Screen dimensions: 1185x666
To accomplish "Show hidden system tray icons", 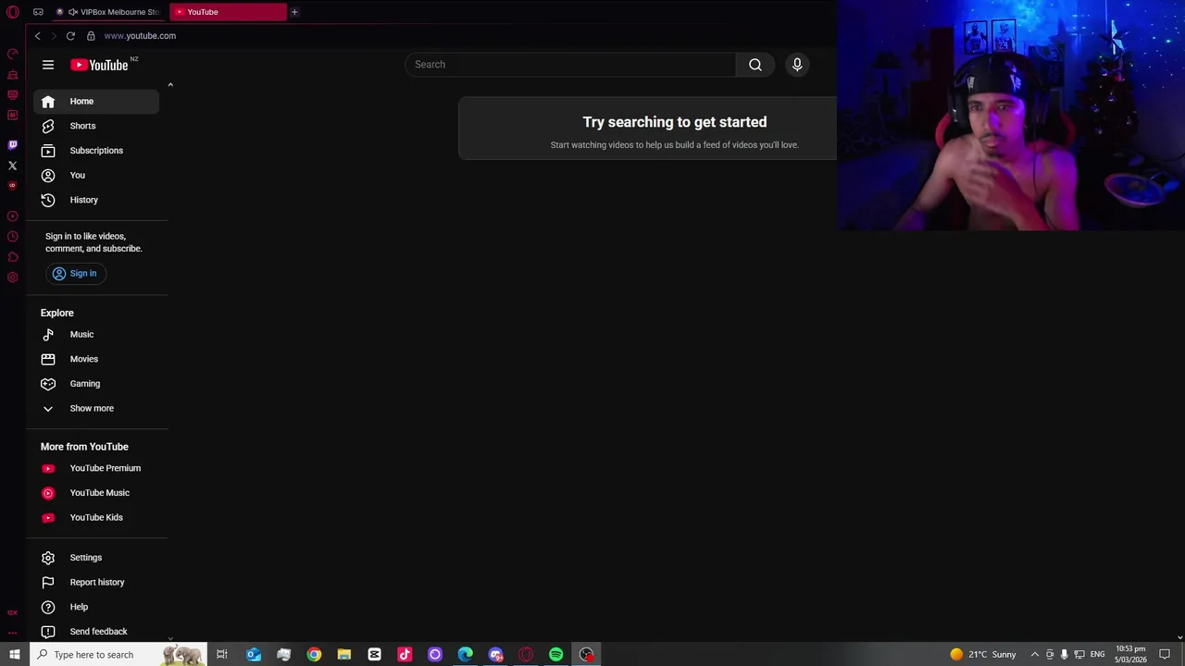I will tap(1035, 655).
